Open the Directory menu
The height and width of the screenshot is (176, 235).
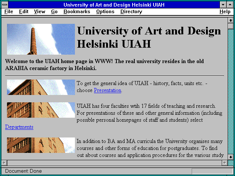[x=131, y=12]
